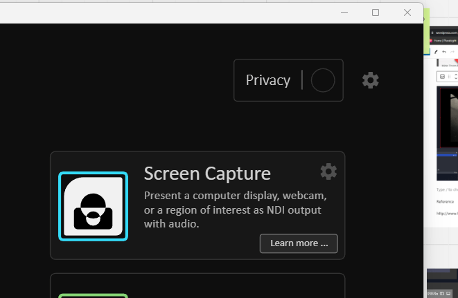The image size is (458, 298).
Task: Click the Screen Capture description text
Action: click(x=235, y=209)
